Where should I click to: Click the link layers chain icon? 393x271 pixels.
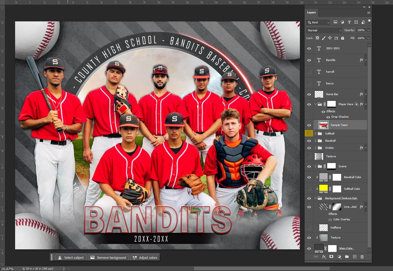316,257
